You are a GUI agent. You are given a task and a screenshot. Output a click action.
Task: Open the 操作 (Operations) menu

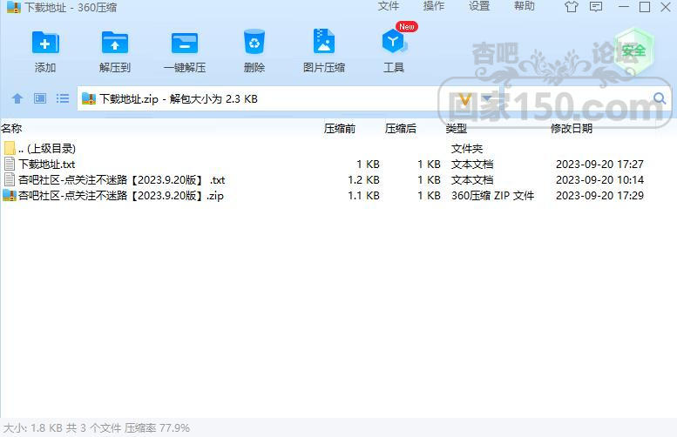pos(434,7)
